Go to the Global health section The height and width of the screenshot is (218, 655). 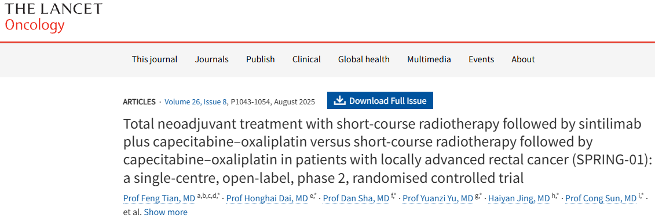click(364, 59)
